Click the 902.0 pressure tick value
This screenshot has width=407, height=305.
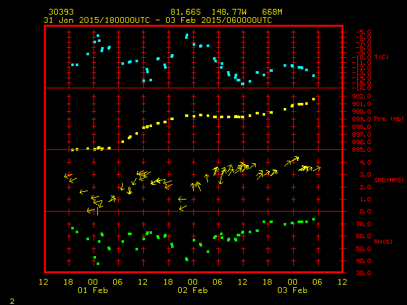click(362, 96)
